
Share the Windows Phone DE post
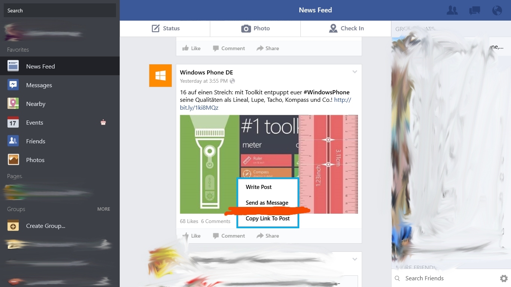tap(268, 236)
